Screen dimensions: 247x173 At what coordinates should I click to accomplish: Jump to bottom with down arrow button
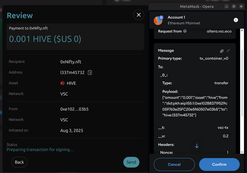(x=197, y=146)
